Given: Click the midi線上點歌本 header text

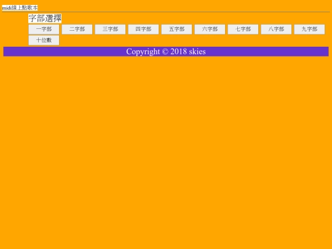Looking at the screenshot, I should pyautogui.click(x=20, y=8).
